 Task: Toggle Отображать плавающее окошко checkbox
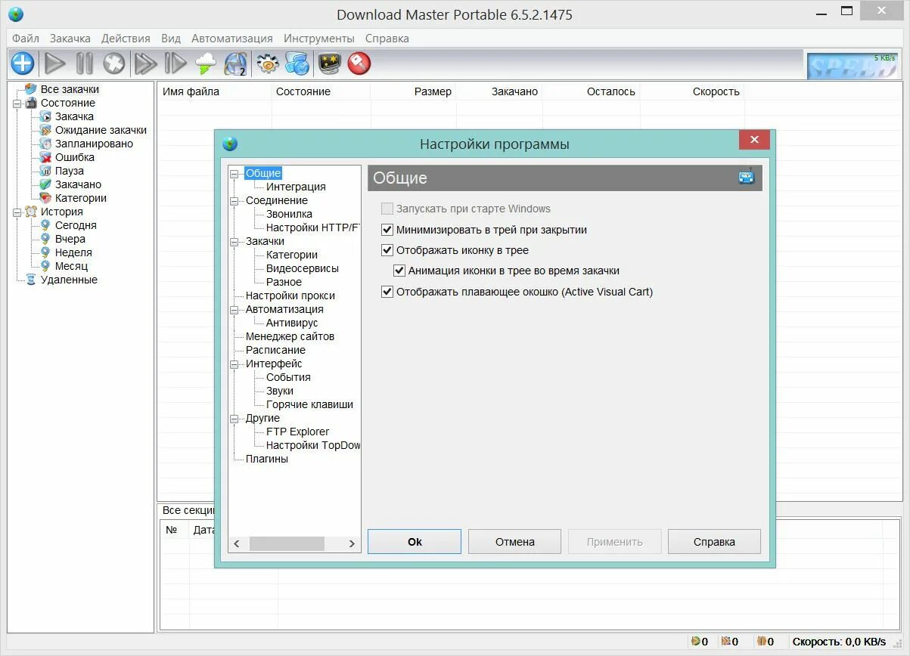pos(387,292)
